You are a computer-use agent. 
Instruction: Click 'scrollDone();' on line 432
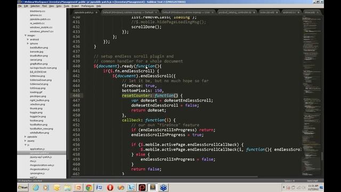[147, 27]
